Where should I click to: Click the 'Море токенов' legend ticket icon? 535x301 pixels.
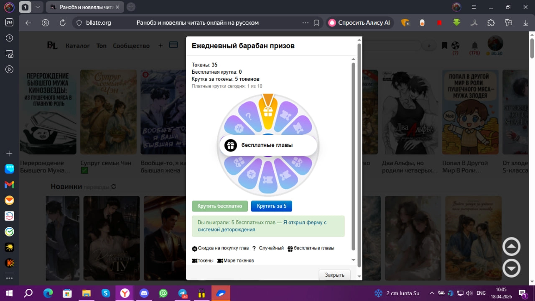220,260
